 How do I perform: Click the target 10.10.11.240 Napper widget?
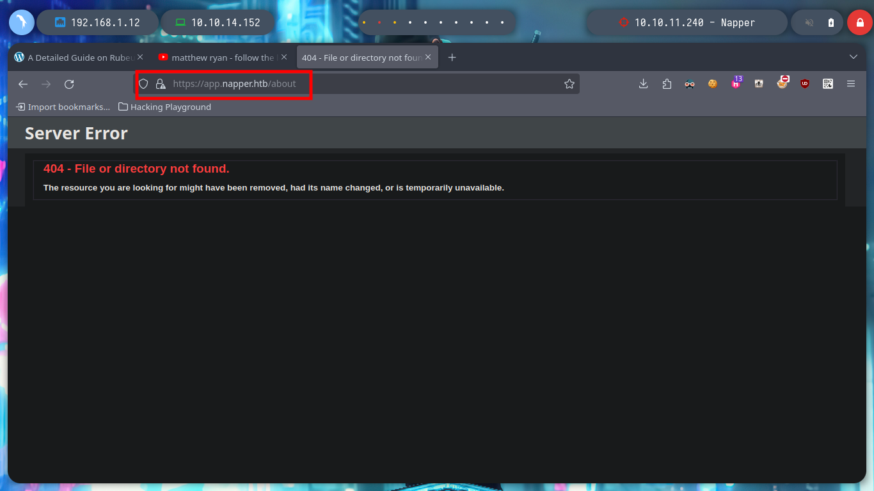687,22
